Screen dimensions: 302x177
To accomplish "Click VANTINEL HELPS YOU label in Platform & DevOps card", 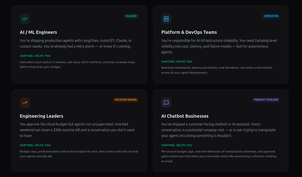I will [177, 62].
